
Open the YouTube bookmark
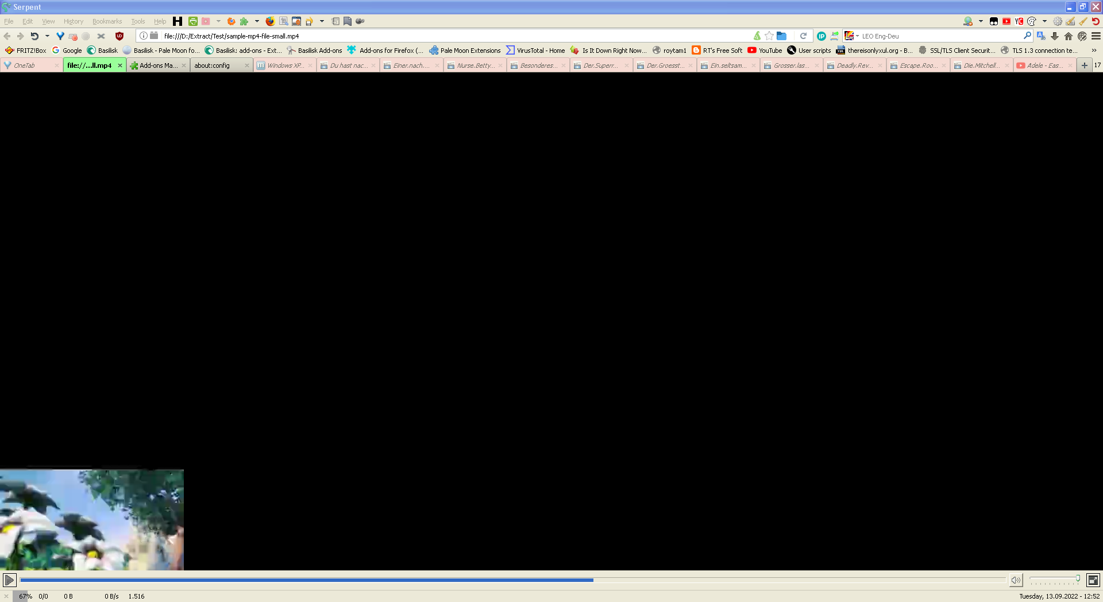click(x=765, y=51)
